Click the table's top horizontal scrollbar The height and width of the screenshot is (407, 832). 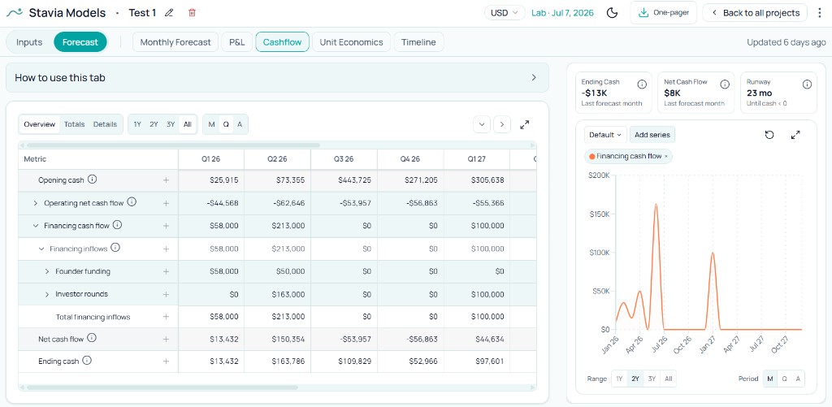(174, 145)
